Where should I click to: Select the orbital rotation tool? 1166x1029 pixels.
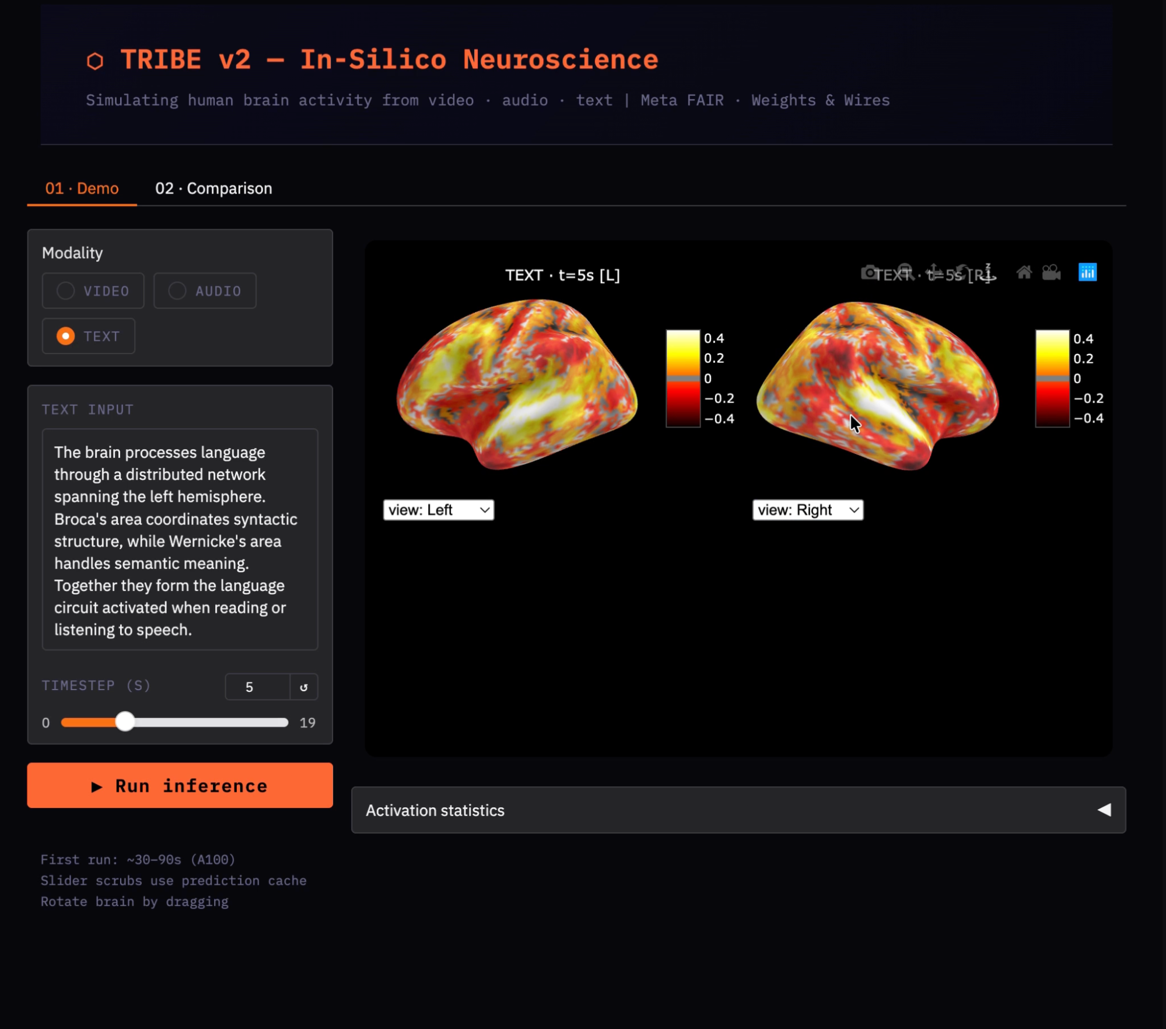(962, 271)
